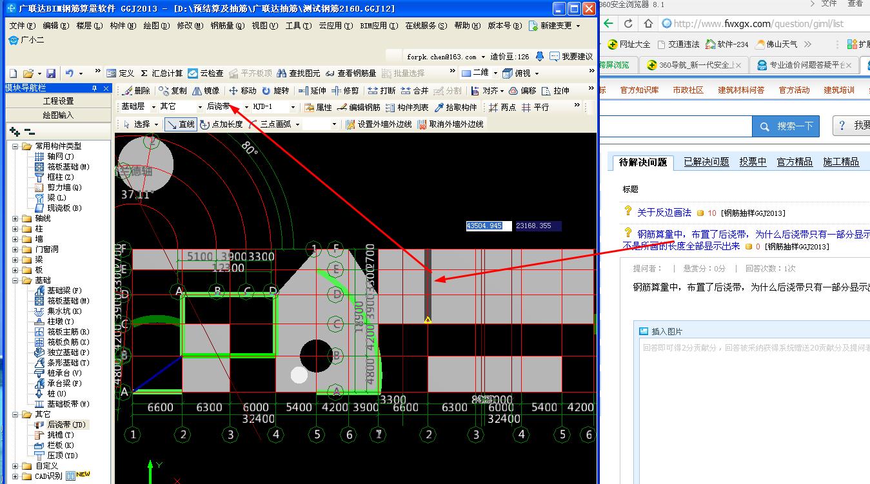Switch to 已解决问题 tab in browser
The height and width of the screenshot is (484, 870).
pos(706,162)
